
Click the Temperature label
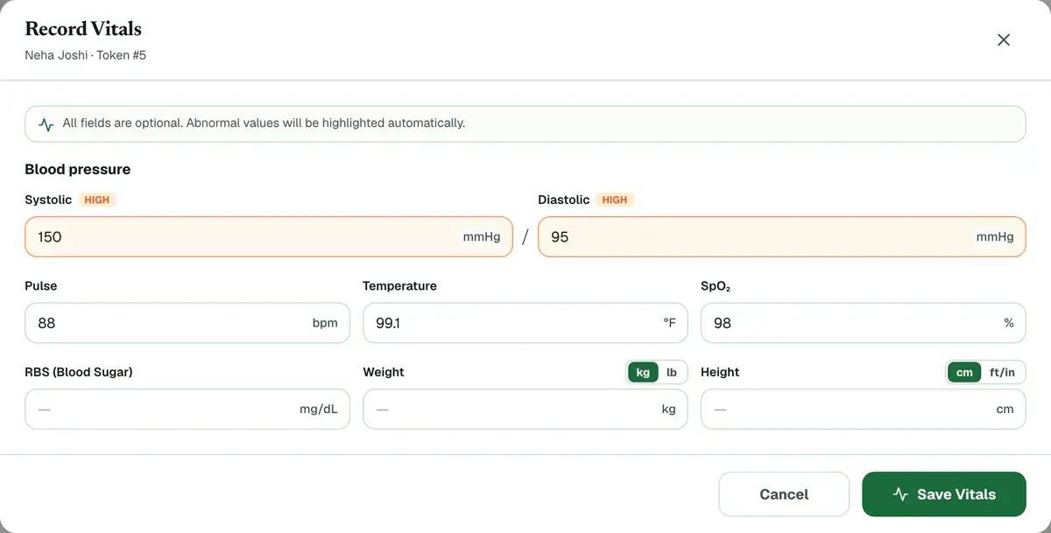pos(400,285)
